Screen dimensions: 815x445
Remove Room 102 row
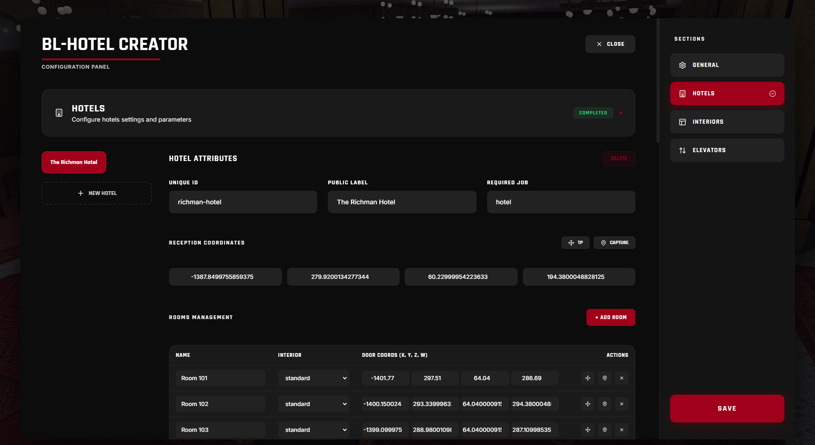pos(622,404)
